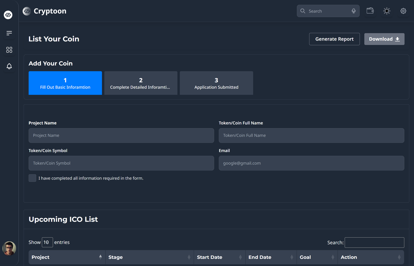Check the completed information confirmation checkbox
This screenshot has width=414, height=266.
point(32,178)
